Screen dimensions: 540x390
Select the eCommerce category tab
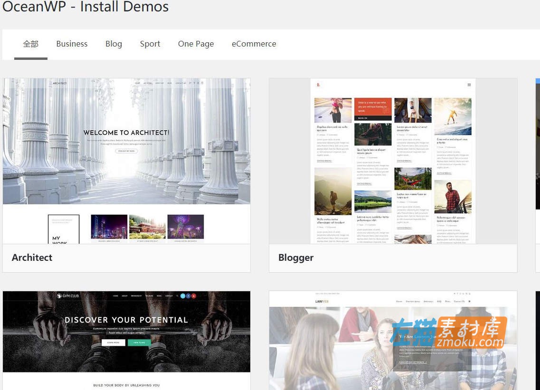pos(254,44)
